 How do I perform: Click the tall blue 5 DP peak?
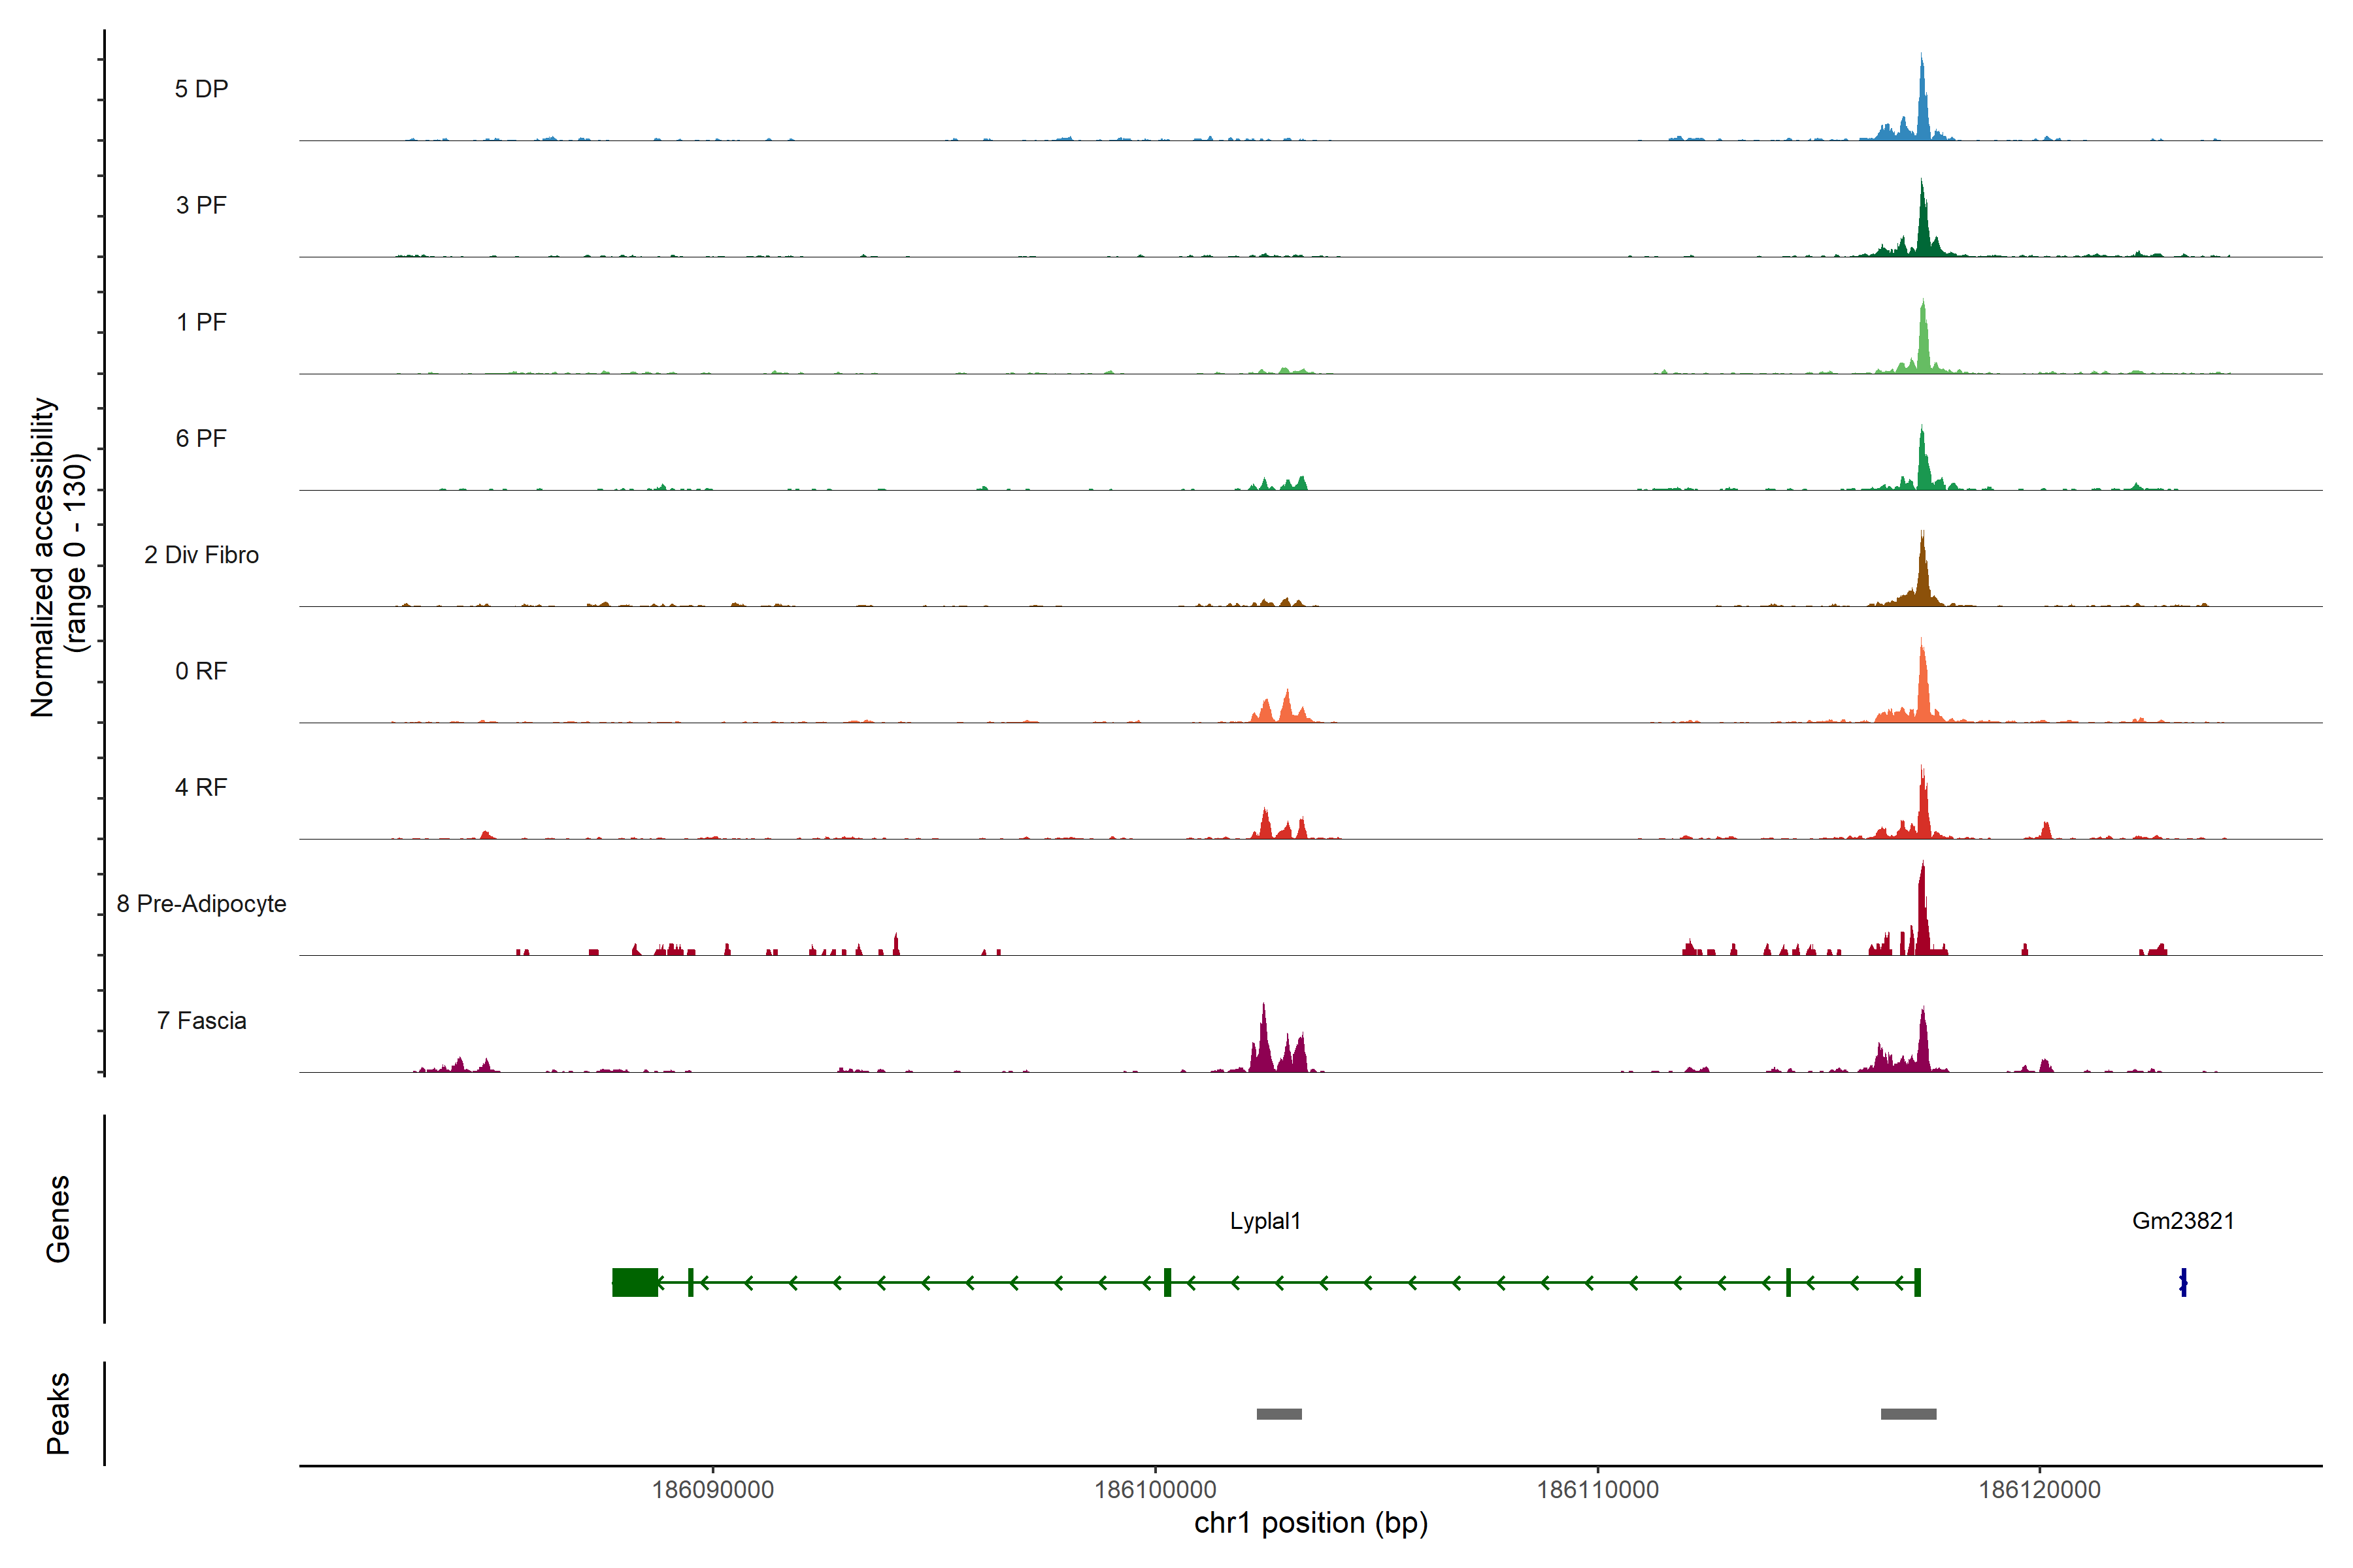[1922, 105]
